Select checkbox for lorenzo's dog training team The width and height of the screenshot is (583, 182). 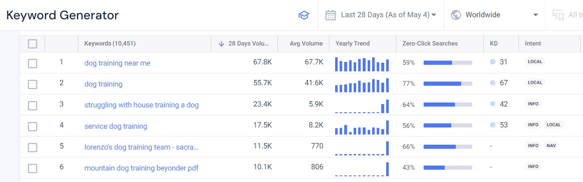(33, 147)
